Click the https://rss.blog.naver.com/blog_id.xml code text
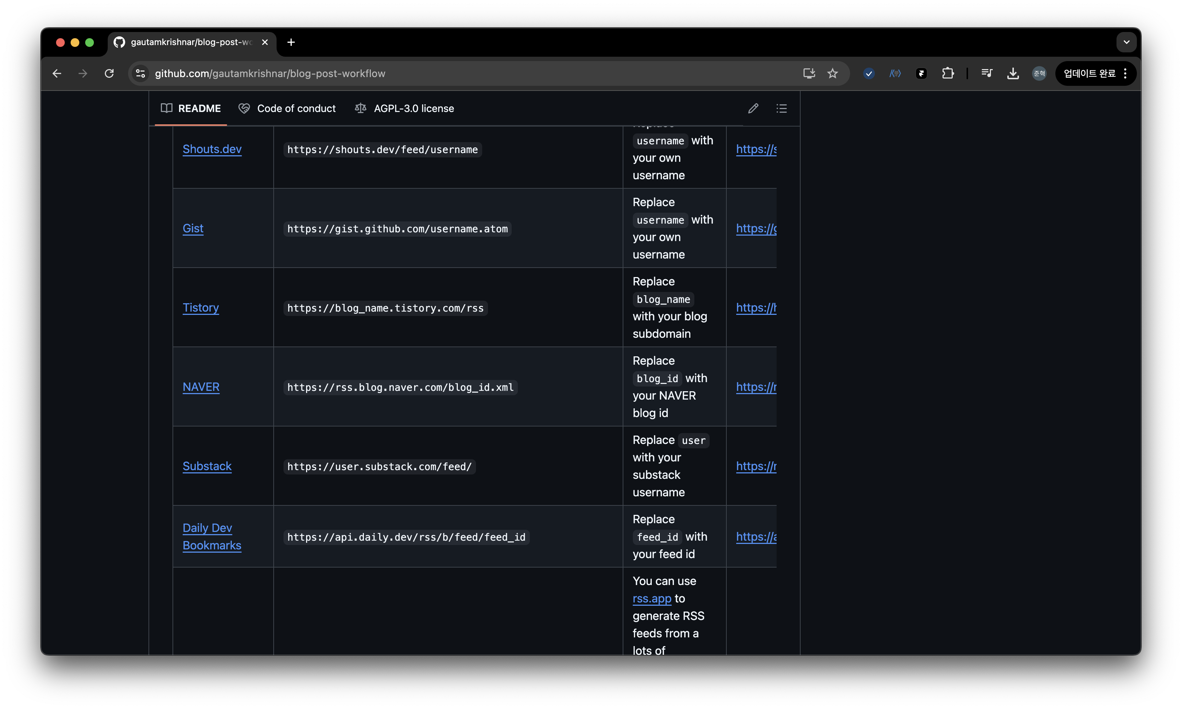The width and height of the screenshot is (1182, 709). 400,388
